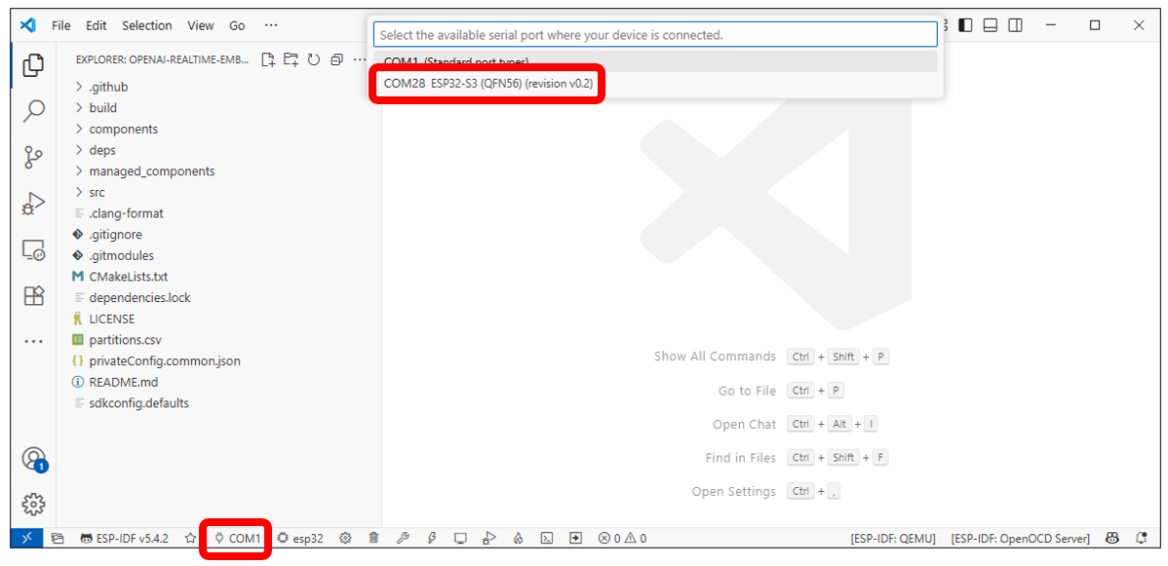Show additional activity bar views ellipsis
This screenshot has height=566, width=1168.
click(x=33, y=341)
